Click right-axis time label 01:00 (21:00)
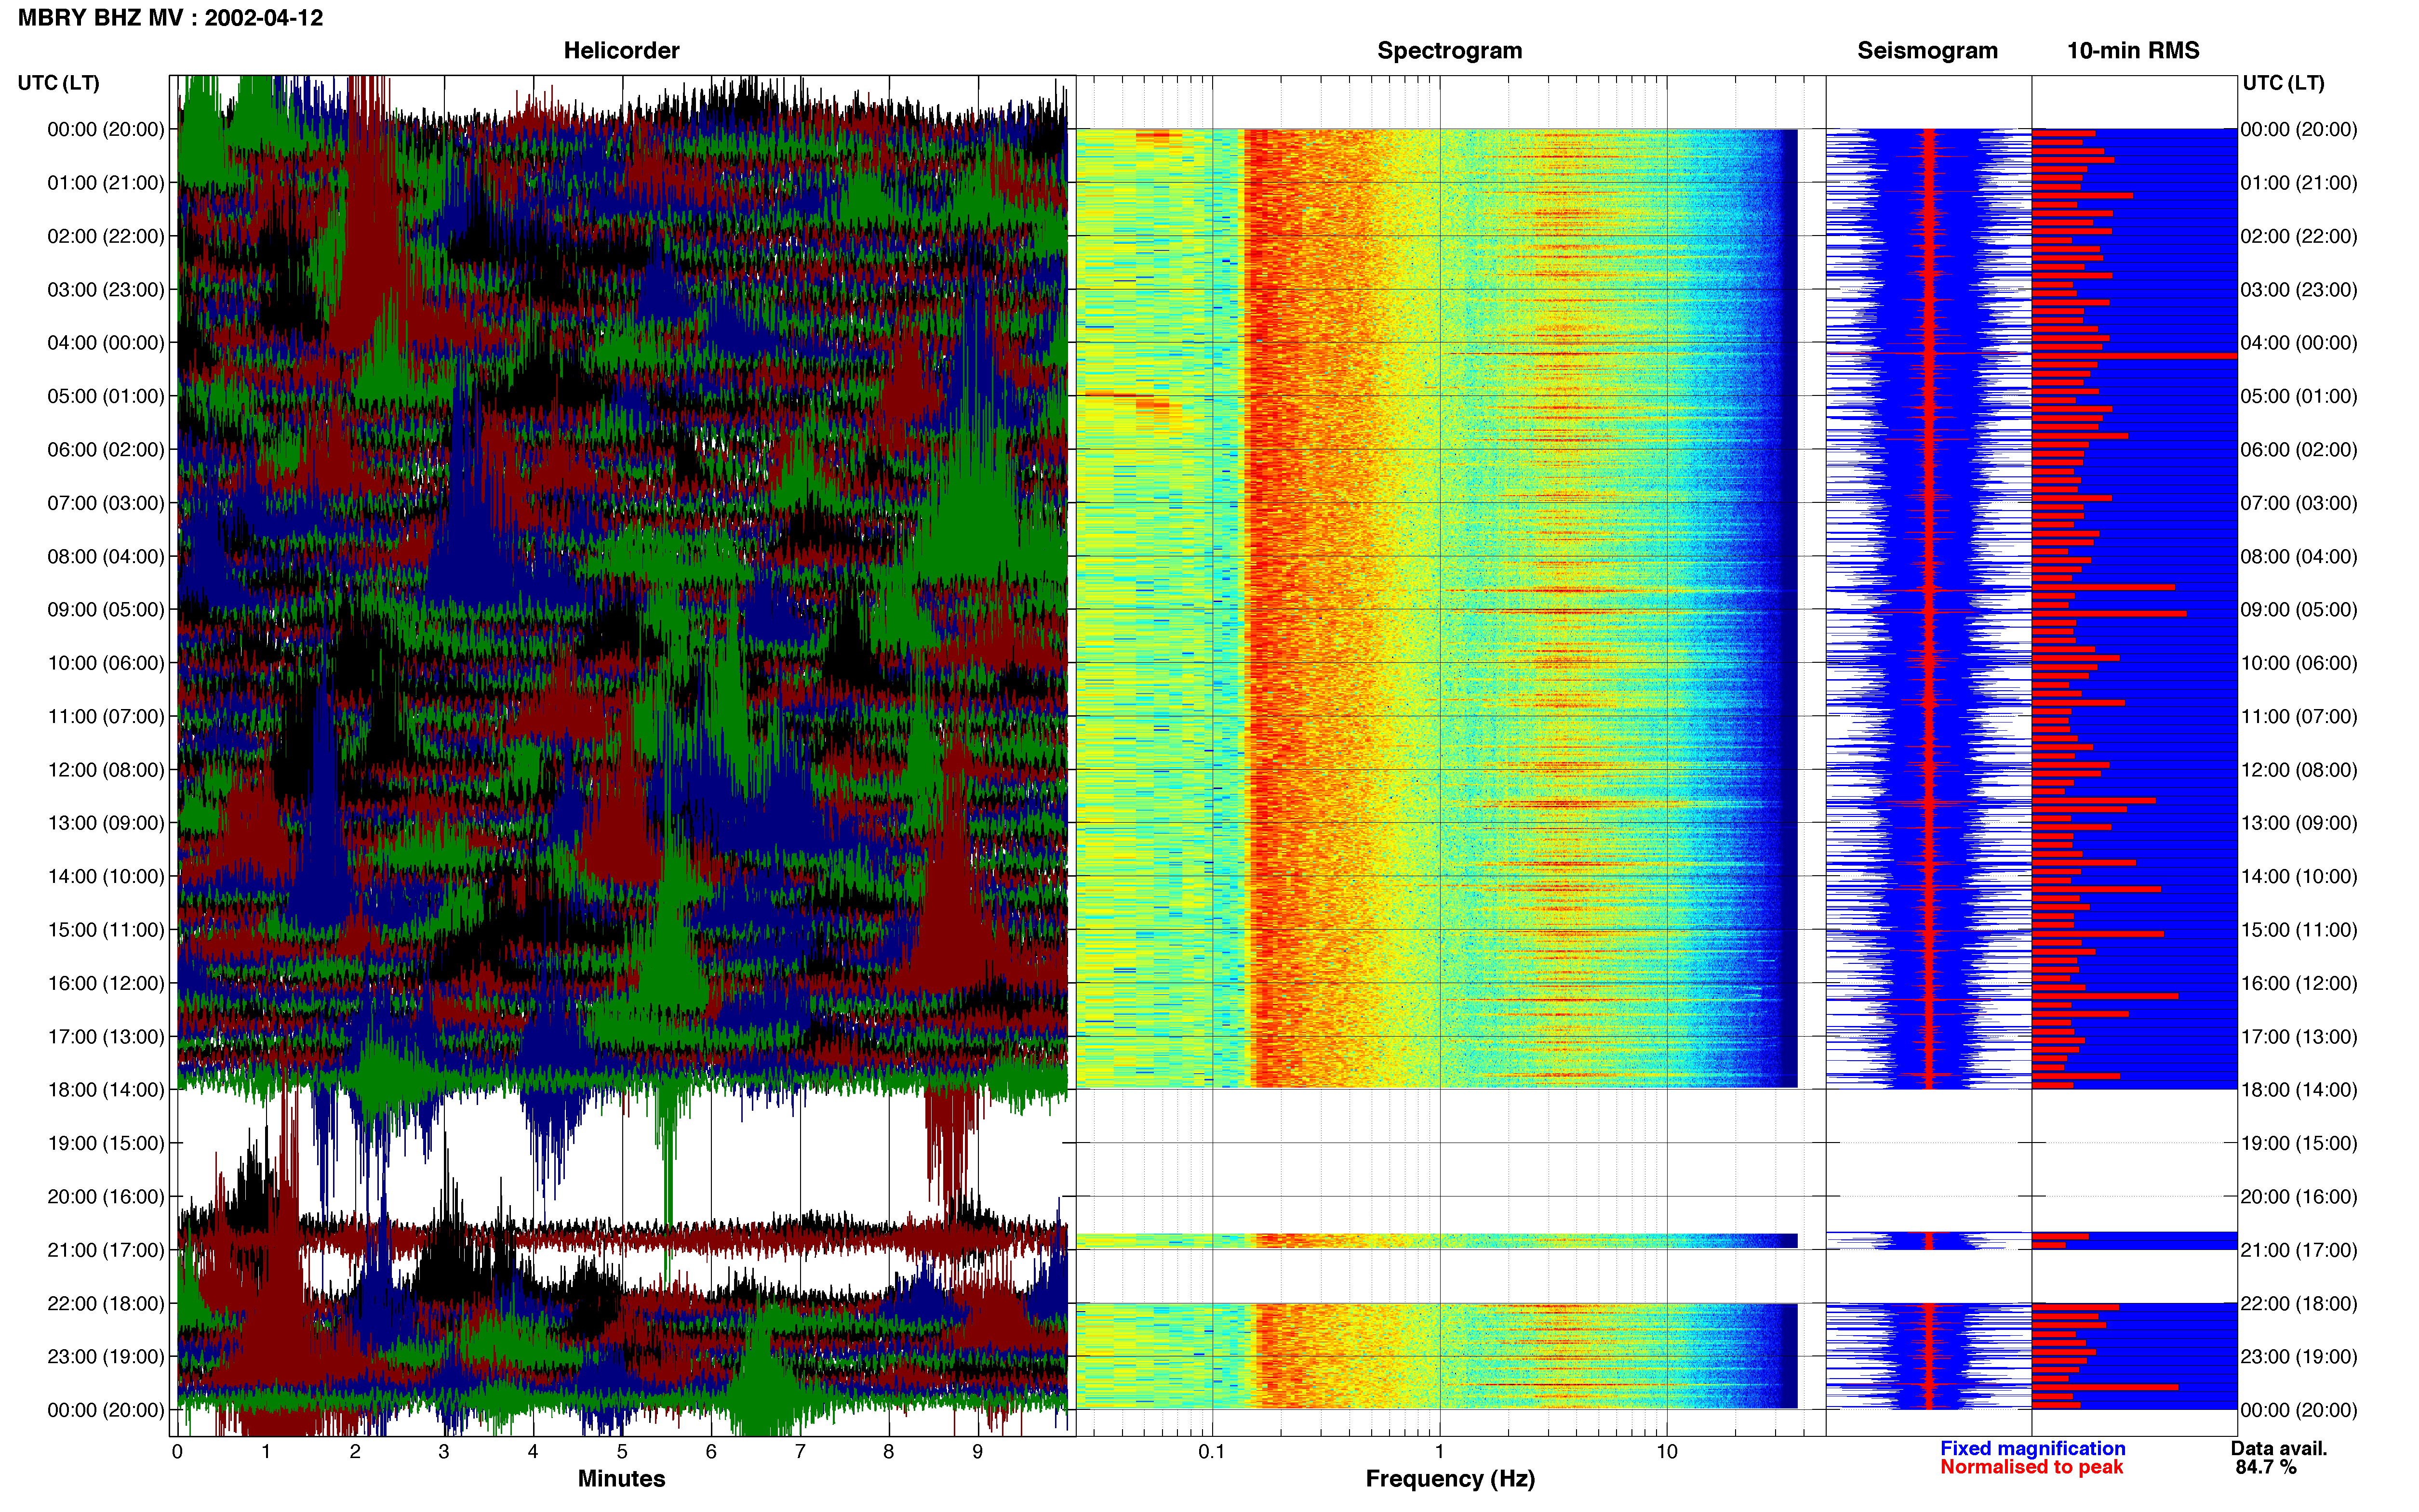 click(x=2299, y=183)
